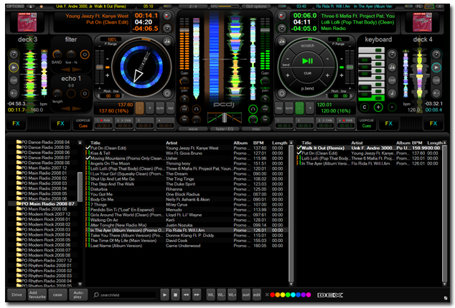
Task: Hit the cue button under deck 3's play button
Action: coord(14,80)
